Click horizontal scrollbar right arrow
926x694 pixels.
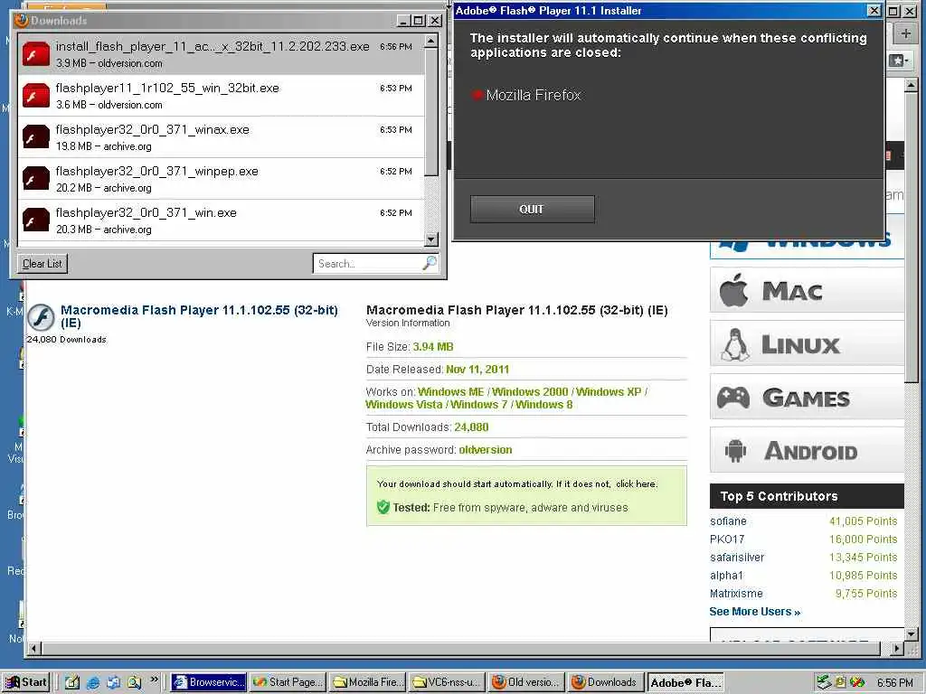(x=898, y=649)
